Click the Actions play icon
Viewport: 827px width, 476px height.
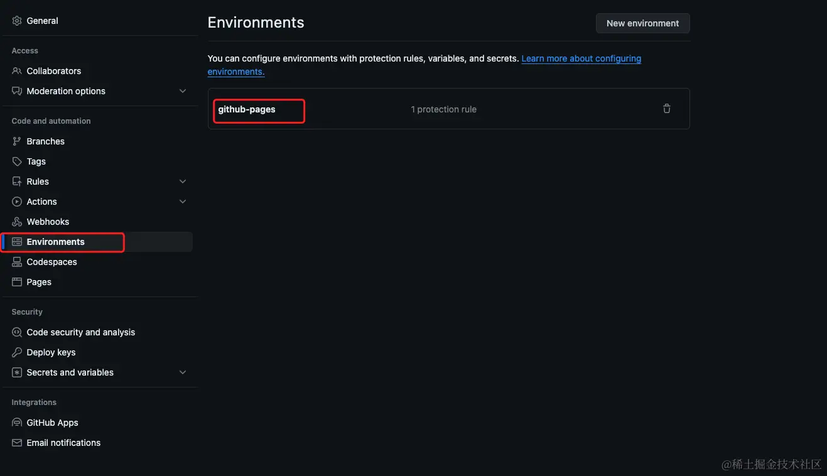point(17,202)
